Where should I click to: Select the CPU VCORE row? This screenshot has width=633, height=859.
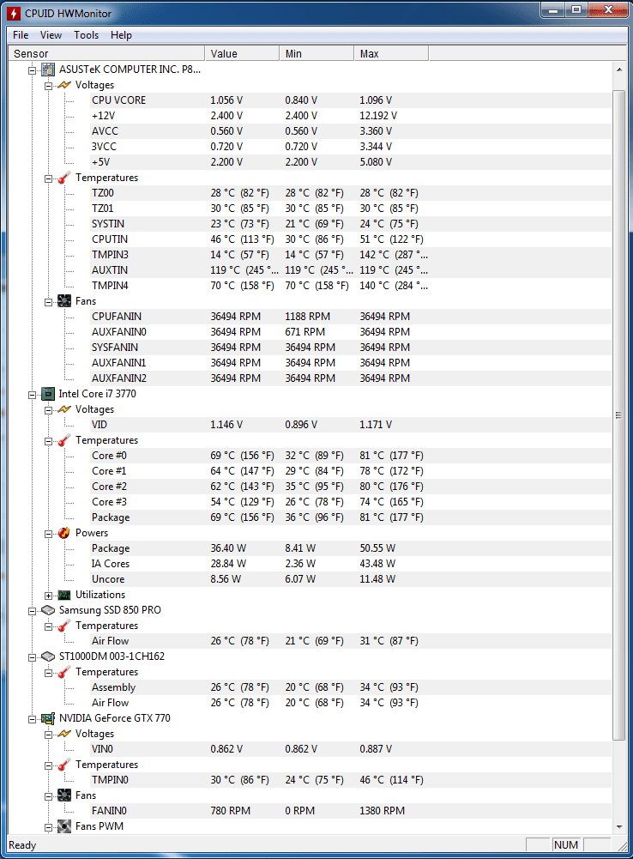coord(351,100)
